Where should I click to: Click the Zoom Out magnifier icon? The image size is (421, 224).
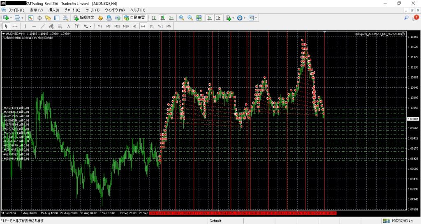coord(190,18)
